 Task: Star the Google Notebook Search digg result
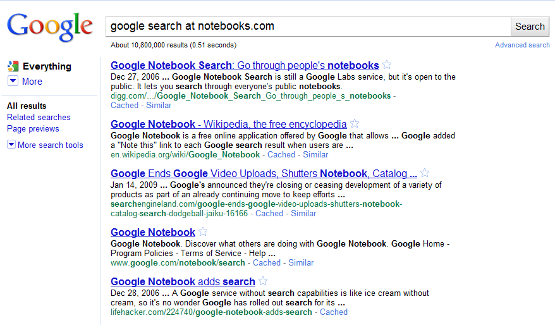[x=387, y=64]
